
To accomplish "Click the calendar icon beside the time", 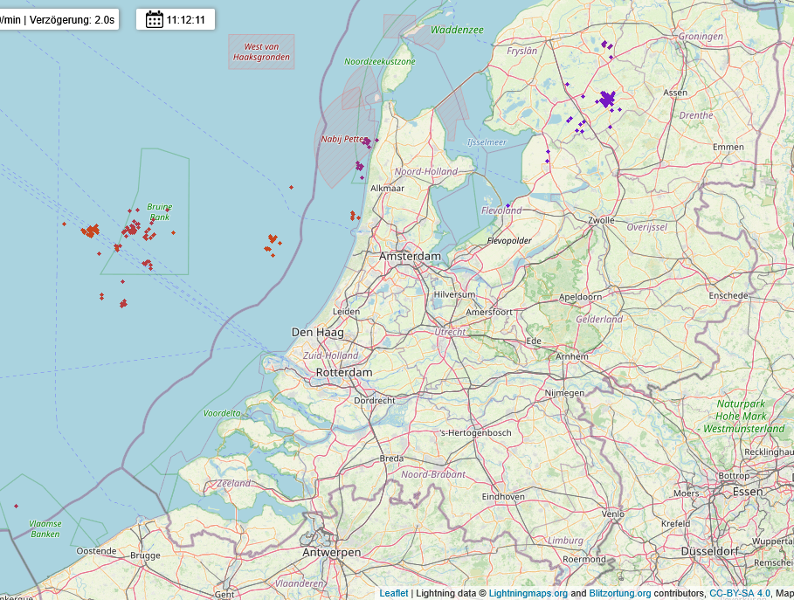I will 155,20.
